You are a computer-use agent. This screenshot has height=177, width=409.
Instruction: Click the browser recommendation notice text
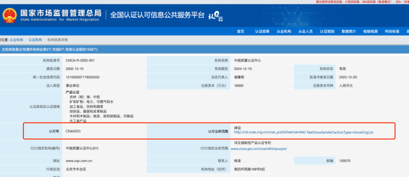[x=362, y=2]
